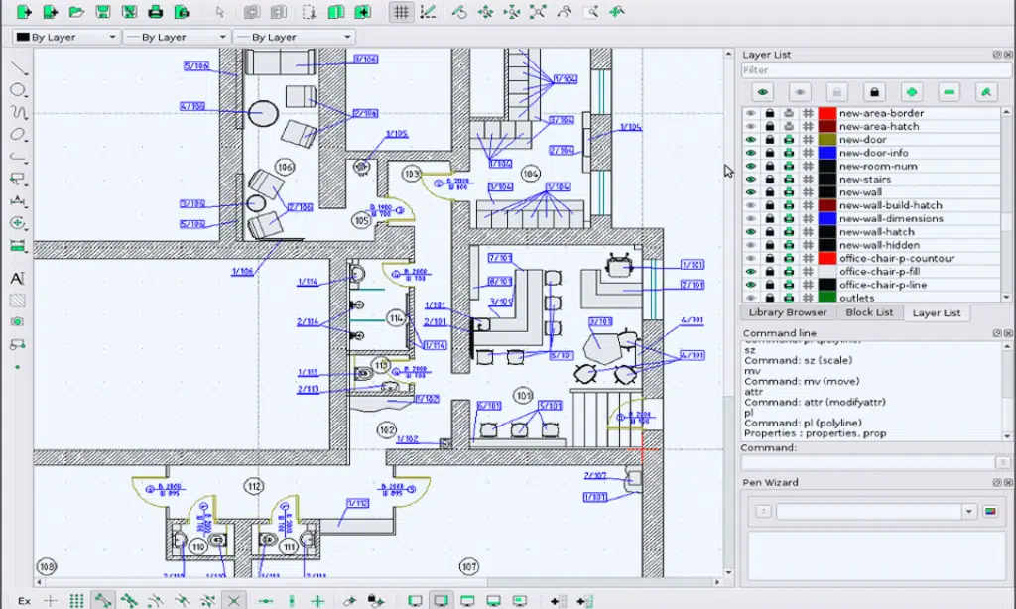Hide the new-door layer
The image size is (1016, 609).
pos(751,140)
